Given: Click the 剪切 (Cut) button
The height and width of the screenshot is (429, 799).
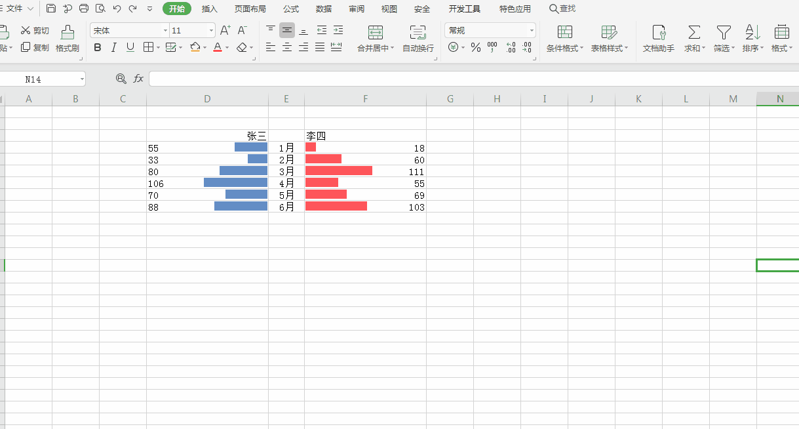Looking at the screenshot, I should 35,30.
